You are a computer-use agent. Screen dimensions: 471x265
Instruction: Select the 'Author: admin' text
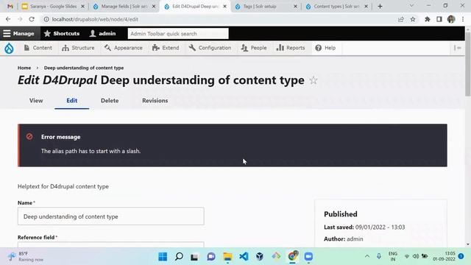(344, 239)
